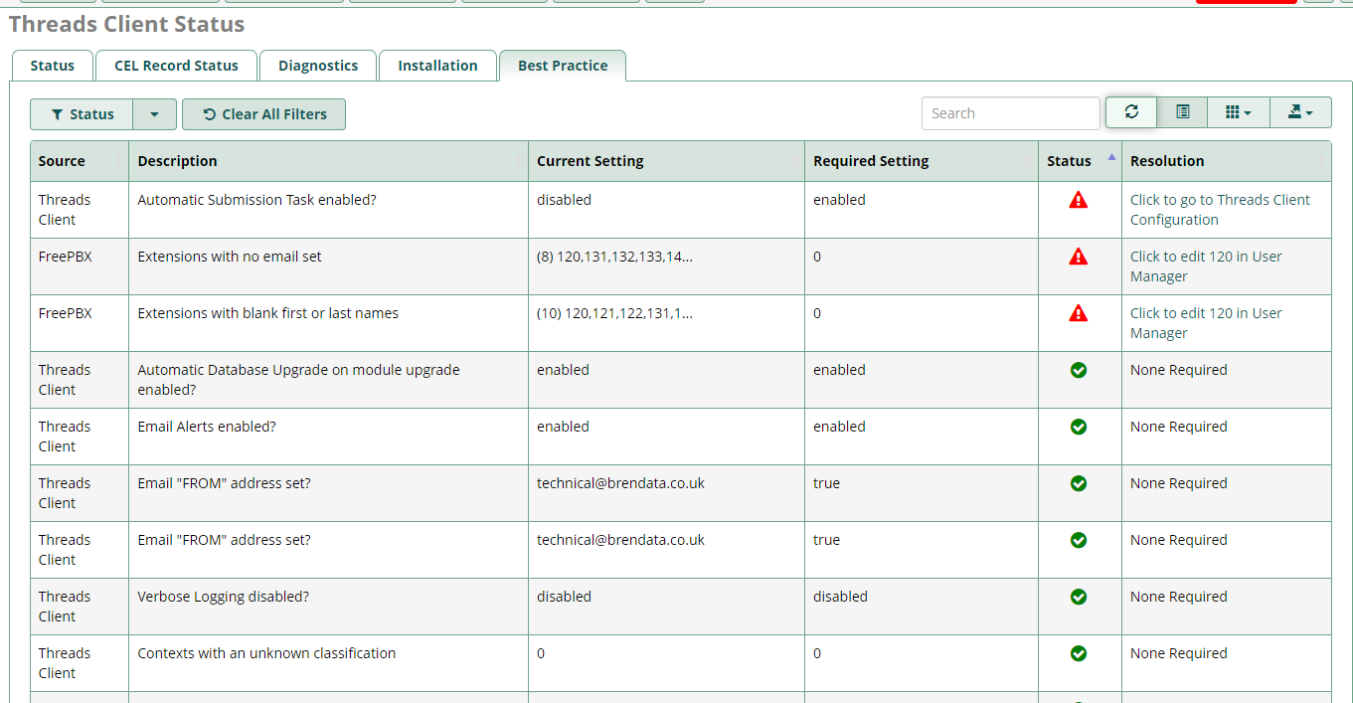Click the Status filter button
Screen dimensions: 1353x703
click(82, 114)
